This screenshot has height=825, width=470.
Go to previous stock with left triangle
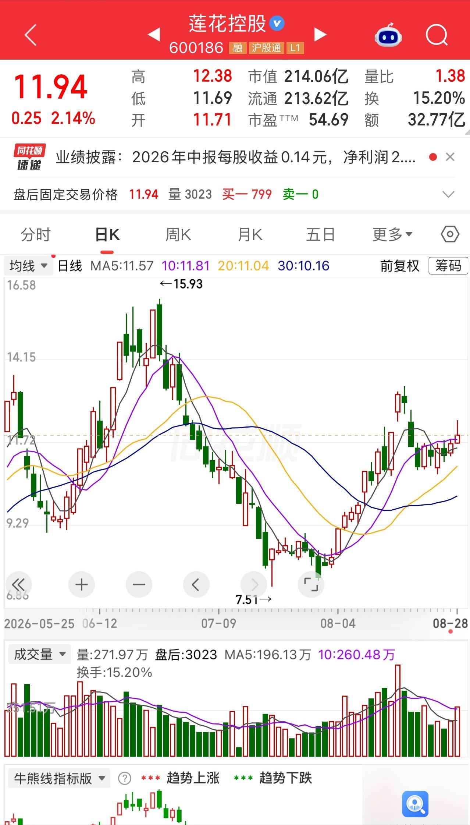pyautogui.click(x=154, y=35)
